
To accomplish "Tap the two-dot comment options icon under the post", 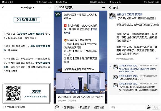I will pyautogui.click(x=157, y=59).
